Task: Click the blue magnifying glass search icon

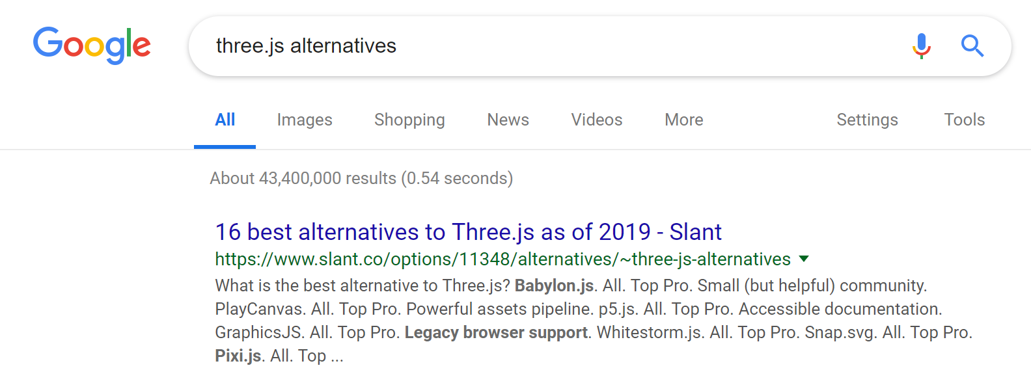Action: pyautogui.click(x=972, y=46)
